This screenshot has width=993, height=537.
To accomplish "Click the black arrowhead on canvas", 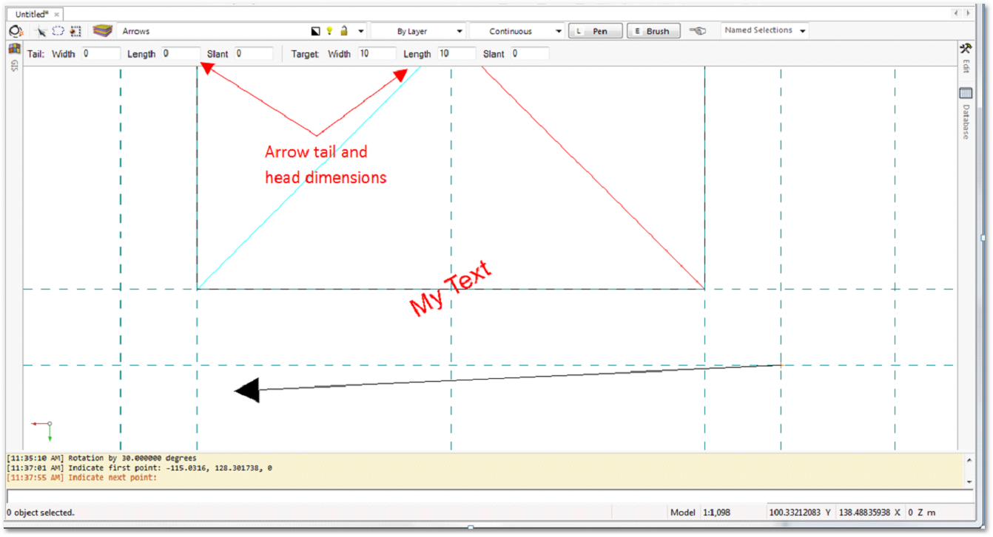I will click(x=247, y=389).
